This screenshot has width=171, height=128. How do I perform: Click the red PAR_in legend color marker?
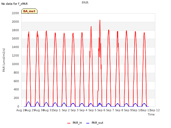pyautogui.click(x=69, y=123)
